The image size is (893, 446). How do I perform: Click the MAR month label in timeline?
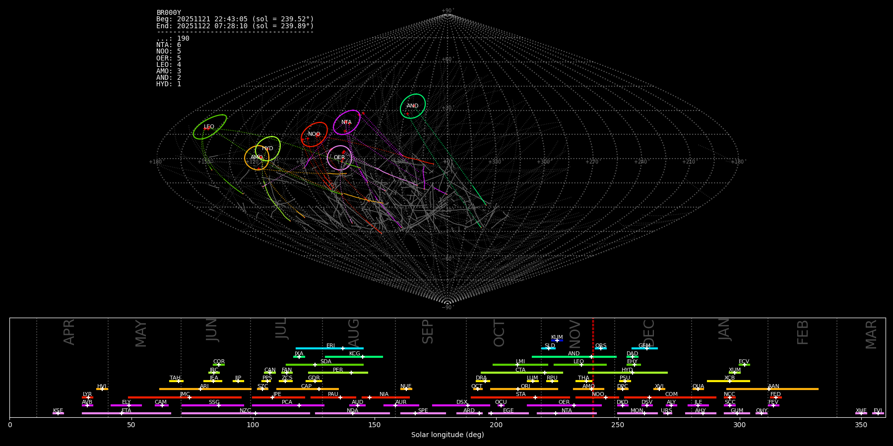pos(871,334)
